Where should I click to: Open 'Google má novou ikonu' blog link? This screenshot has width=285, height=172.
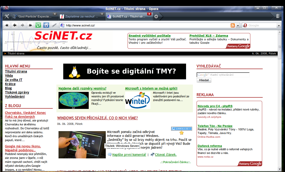[x=23, y=148]
